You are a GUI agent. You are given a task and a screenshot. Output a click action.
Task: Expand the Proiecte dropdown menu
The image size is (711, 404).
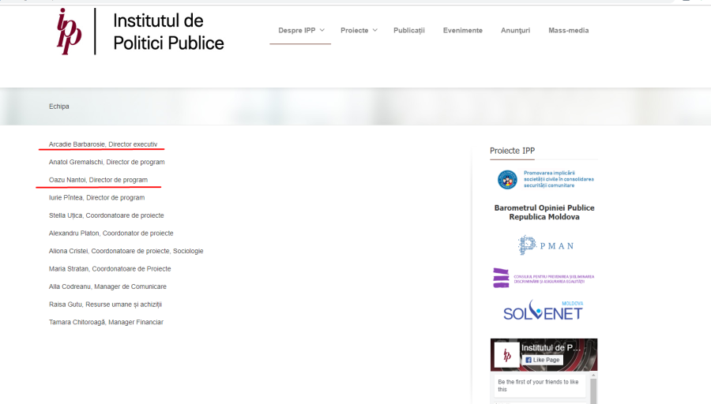point(359,31)
